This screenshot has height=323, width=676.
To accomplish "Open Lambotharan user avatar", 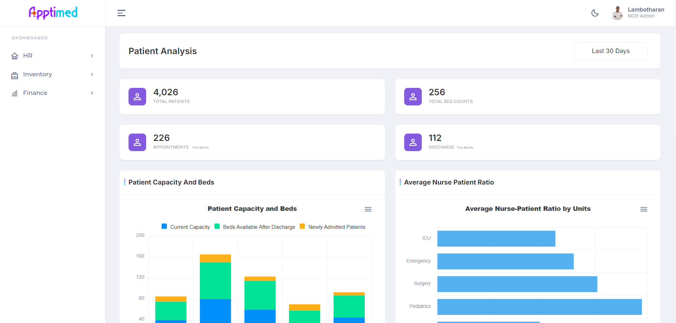I will [618, 13].
